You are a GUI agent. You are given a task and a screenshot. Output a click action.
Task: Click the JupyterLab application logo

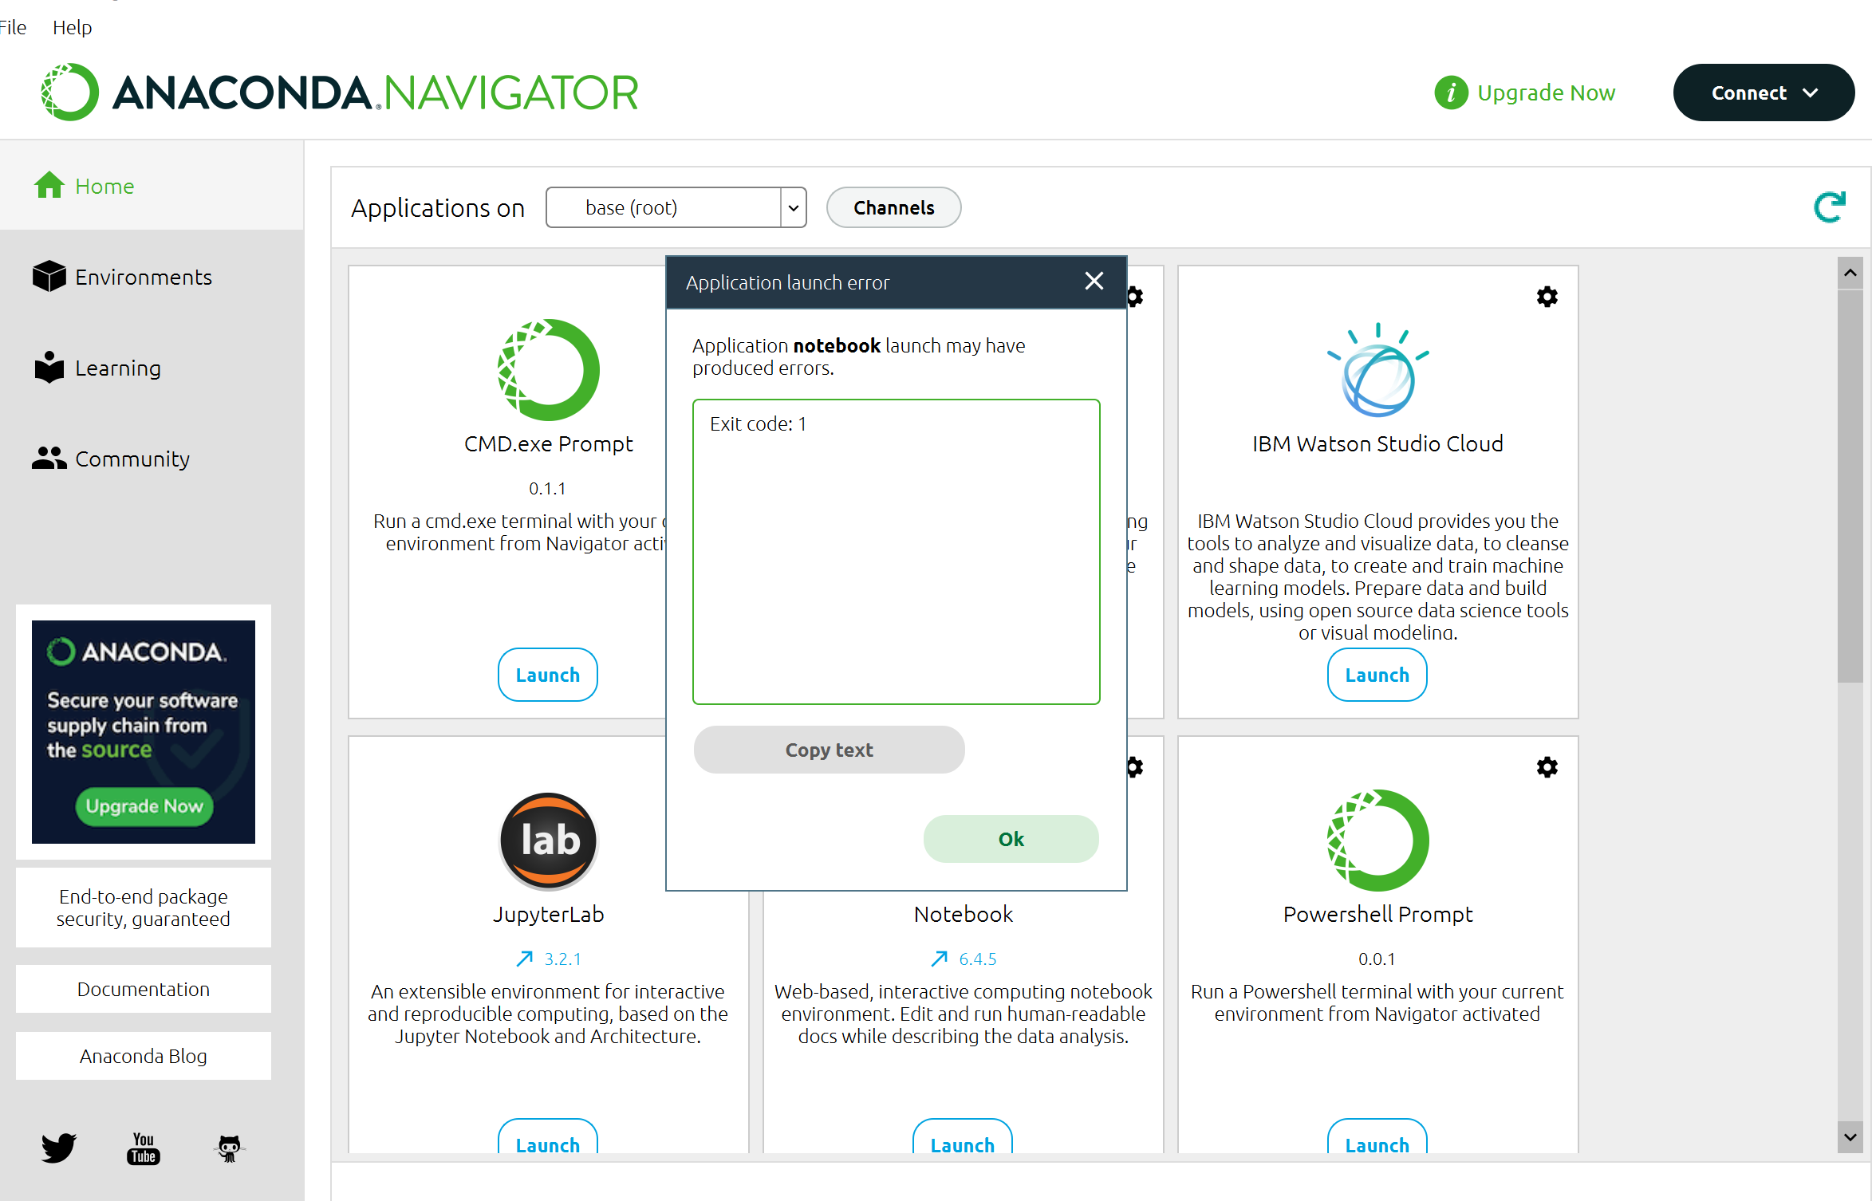(548, 841)
